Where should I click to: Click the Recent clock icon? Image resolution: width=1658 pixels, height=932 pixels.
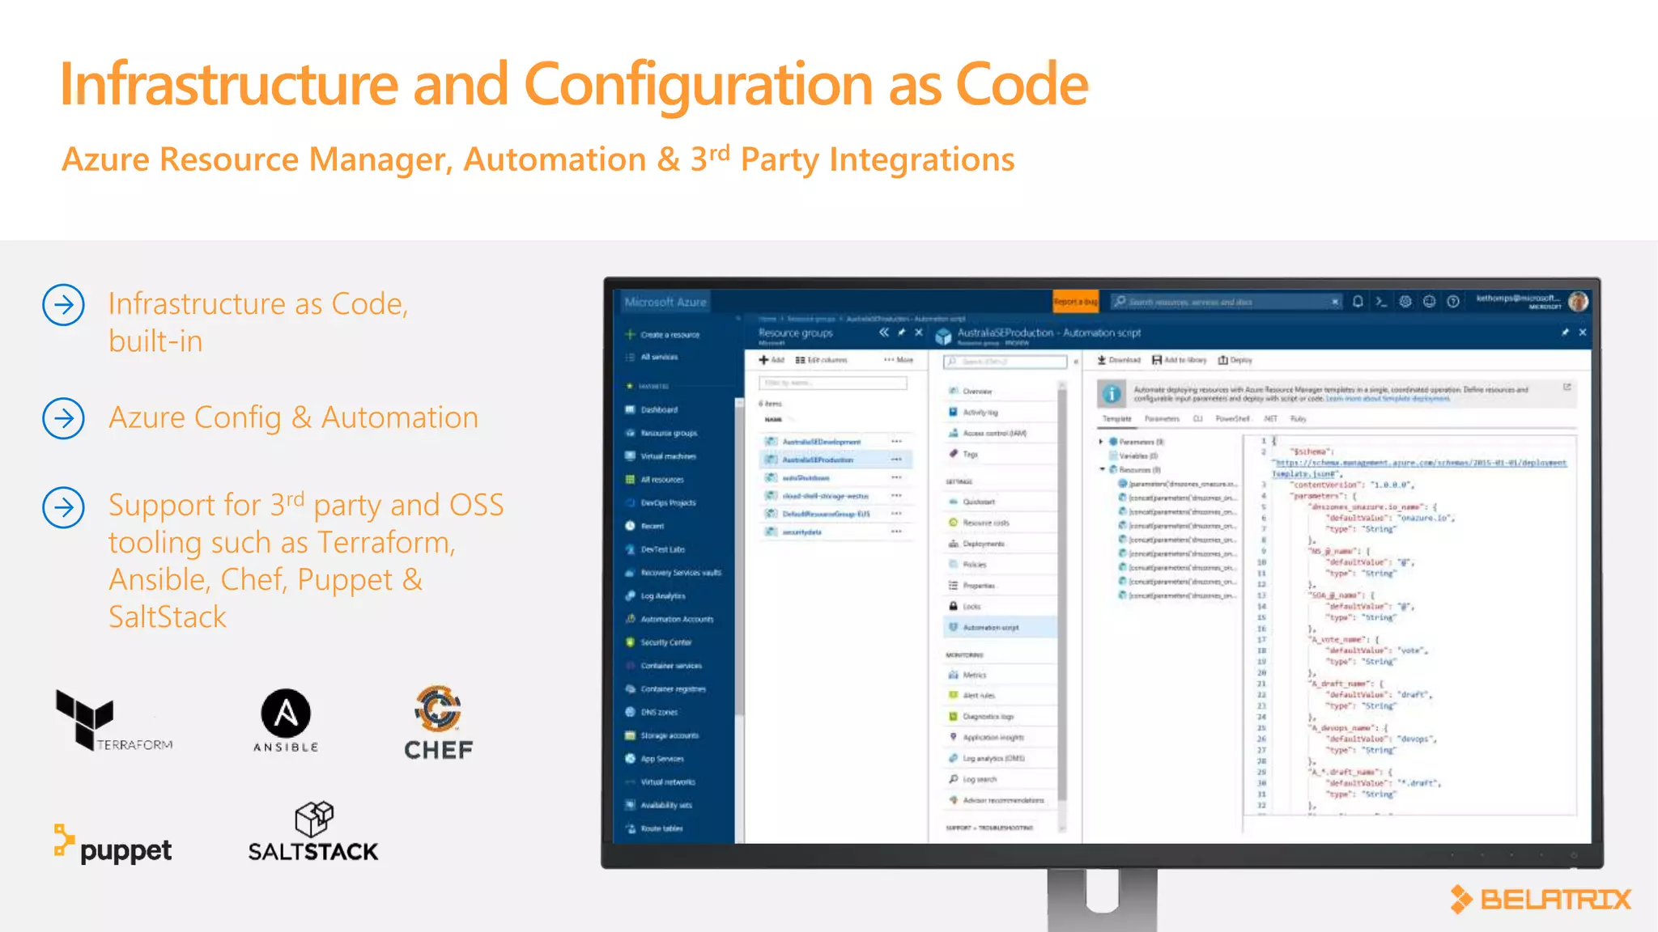click(x=630, y=526)
